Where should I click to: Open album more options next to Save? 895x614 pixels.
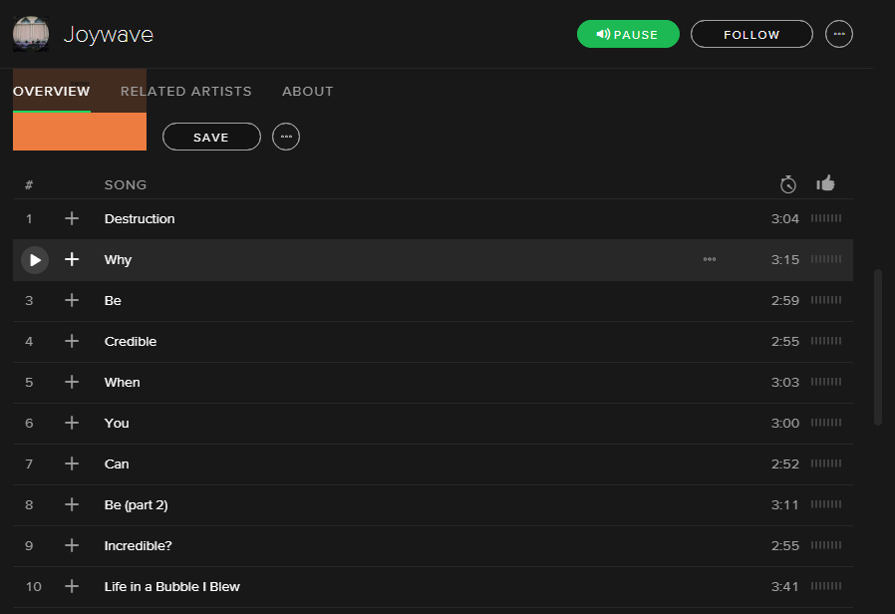point(286,137)
